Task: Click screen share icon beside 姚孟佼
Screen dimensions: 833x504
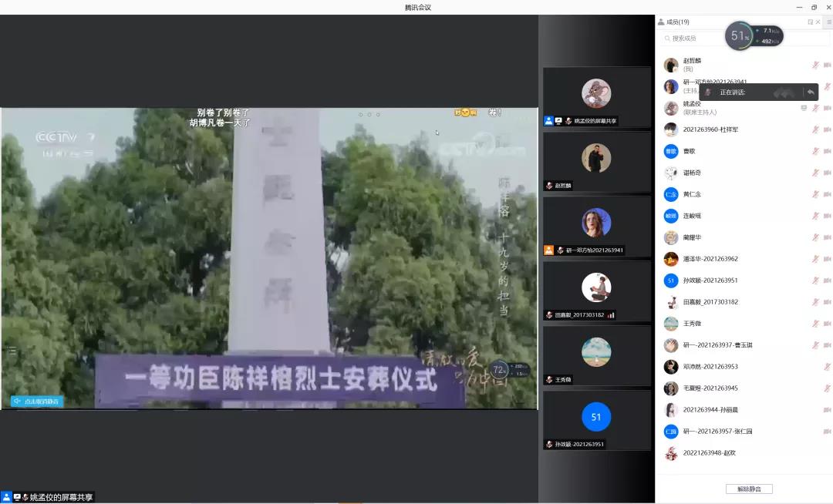Action: (x=804, y=108)
